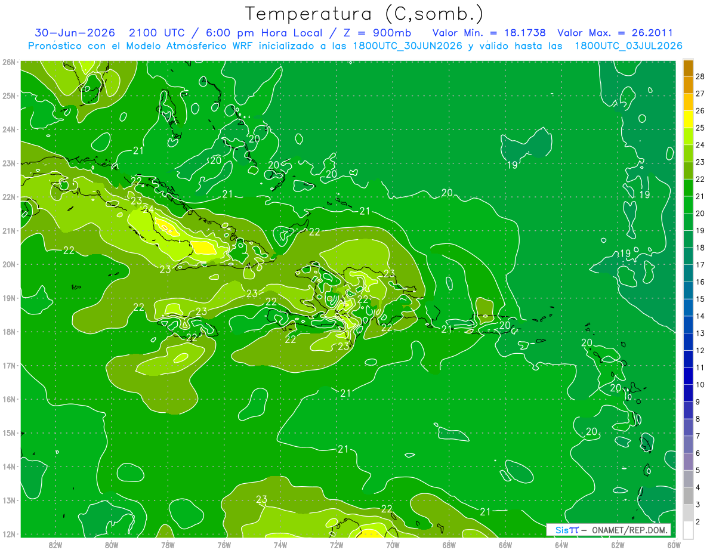Viewport: 716px width, 553px height.
Task: Click the "12N" latitude axis label
Action: coord(8,535)
